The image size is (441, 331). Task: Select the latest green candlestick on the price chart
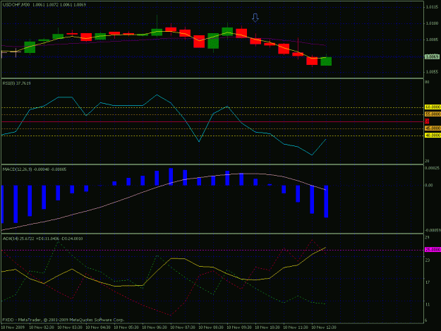pos(326,61)
